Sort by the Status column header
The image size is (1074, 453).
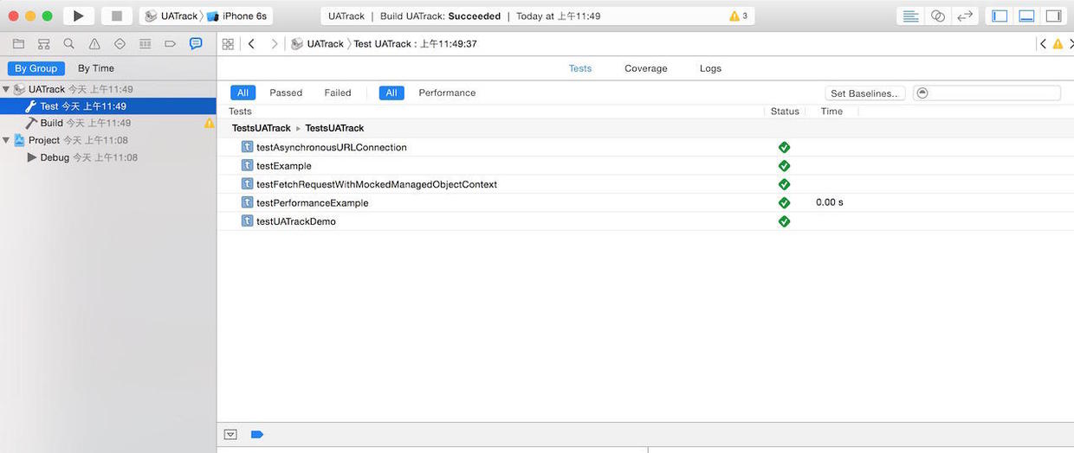pyautogui.click(x=785, y=112)
